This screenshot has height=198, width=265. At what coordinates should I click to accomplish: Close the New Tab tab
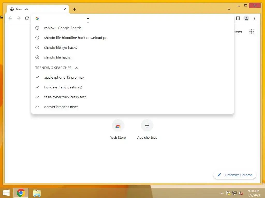64,9
